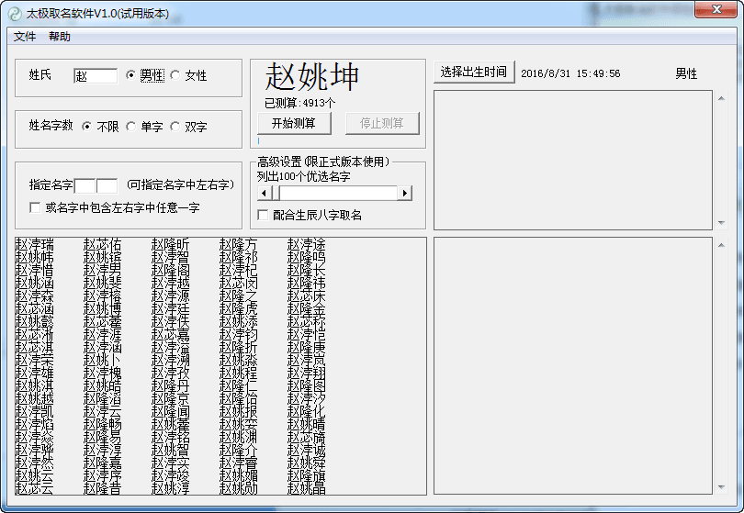The image size is (744, 513).
Task: Select name 赵淳男 in the list
Action: (103, 270)
